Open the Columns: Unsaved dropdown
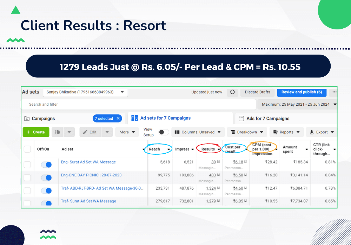Viewport: 351px width, 245px height. pyautogui.click(x=198, y=132)
